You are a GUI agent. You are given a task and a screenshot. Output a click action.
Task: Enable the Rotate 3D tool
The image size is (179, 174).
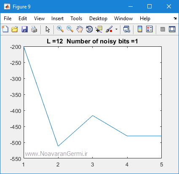click(89, 29)
